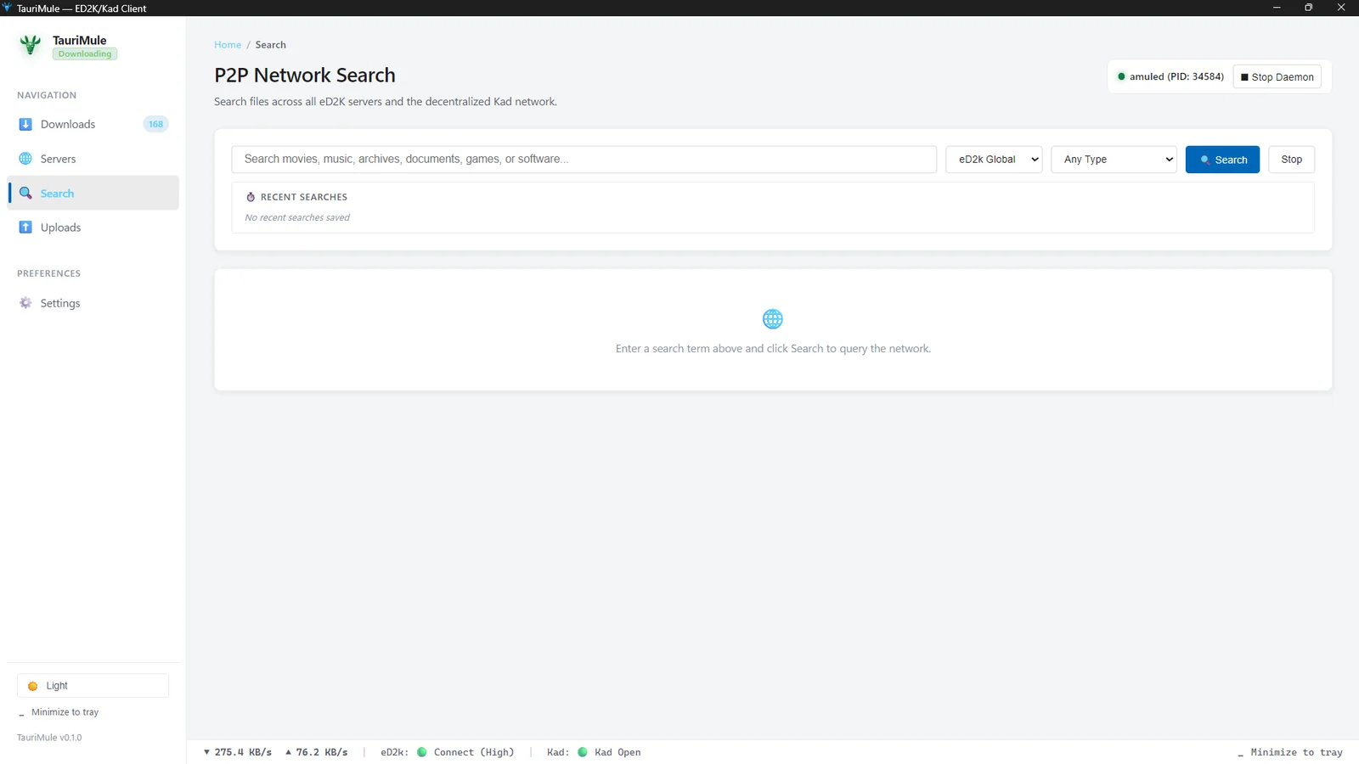Click the green Kad status dot
Viewport: 1359px width, 764px height.
click(x=583, y=752)
